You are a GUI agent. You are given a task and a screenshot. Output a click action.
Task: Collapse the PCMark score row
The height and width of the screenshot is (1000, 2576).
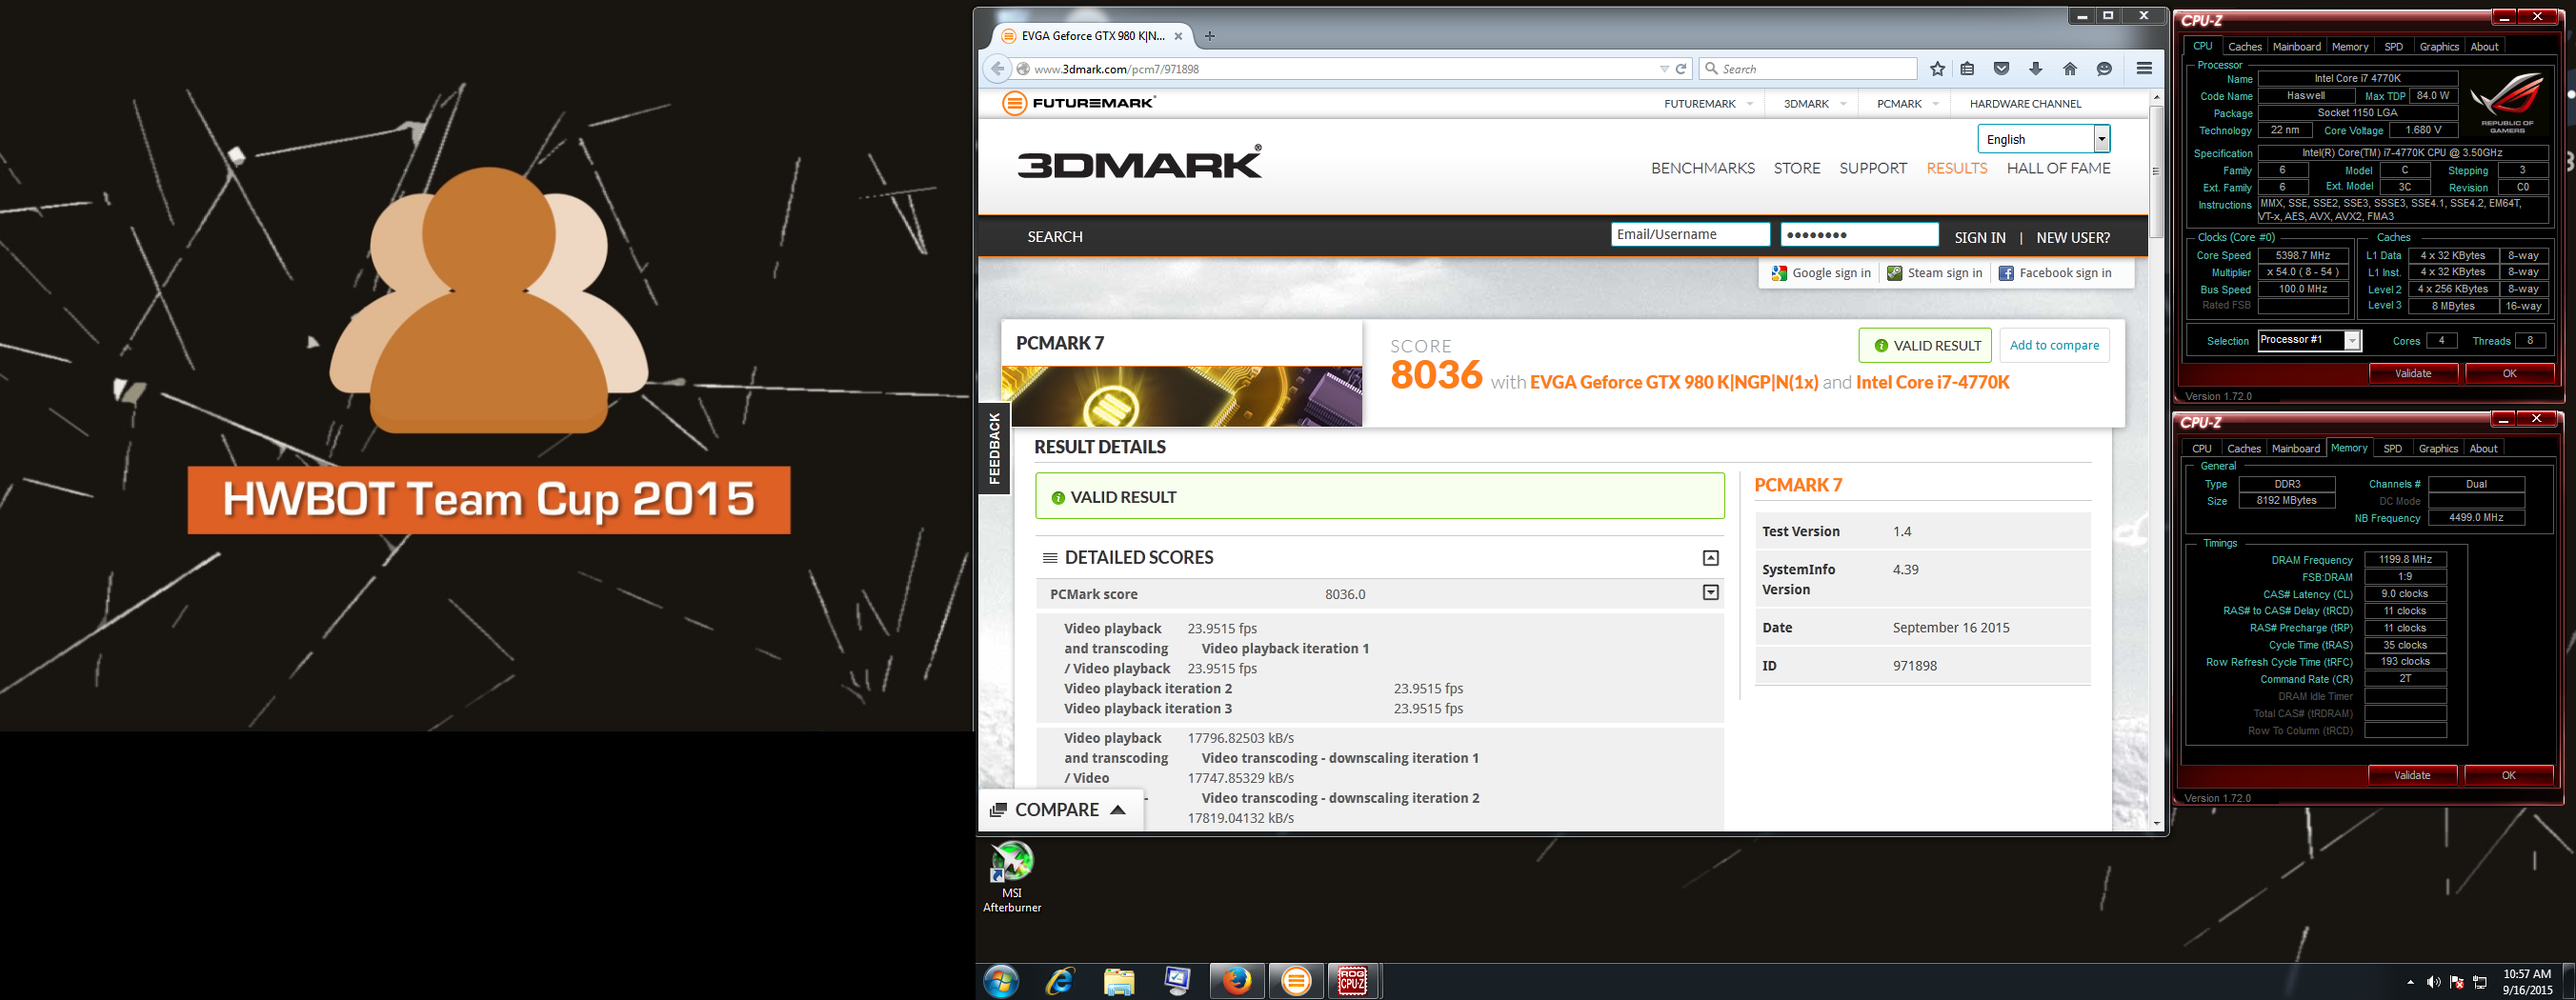point(1711,593)
